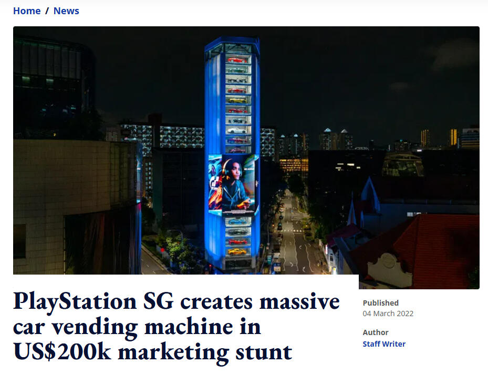Click the date 04 March 2022
Screen dimensions: 488x374
(x=388, y=314)
